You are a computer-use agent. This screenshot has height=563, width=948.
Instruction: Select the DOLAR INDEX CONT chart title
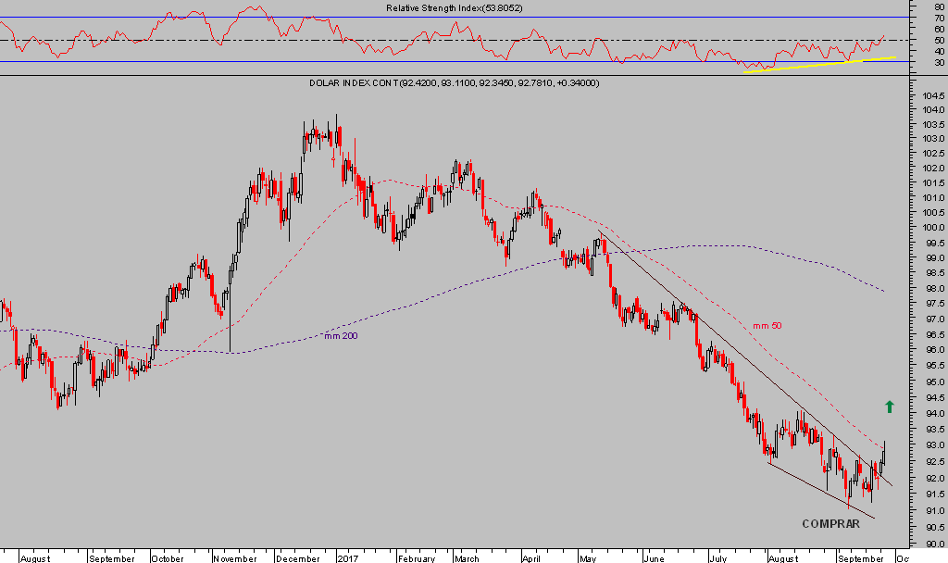point(454,83)
